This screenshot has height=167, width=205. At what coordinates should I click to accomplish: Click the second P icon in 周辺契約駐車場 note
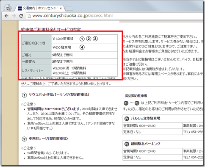(x=137, y=103)
